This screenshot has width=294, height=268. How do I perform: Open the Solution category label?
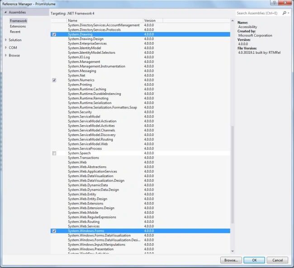click(15, 40)
